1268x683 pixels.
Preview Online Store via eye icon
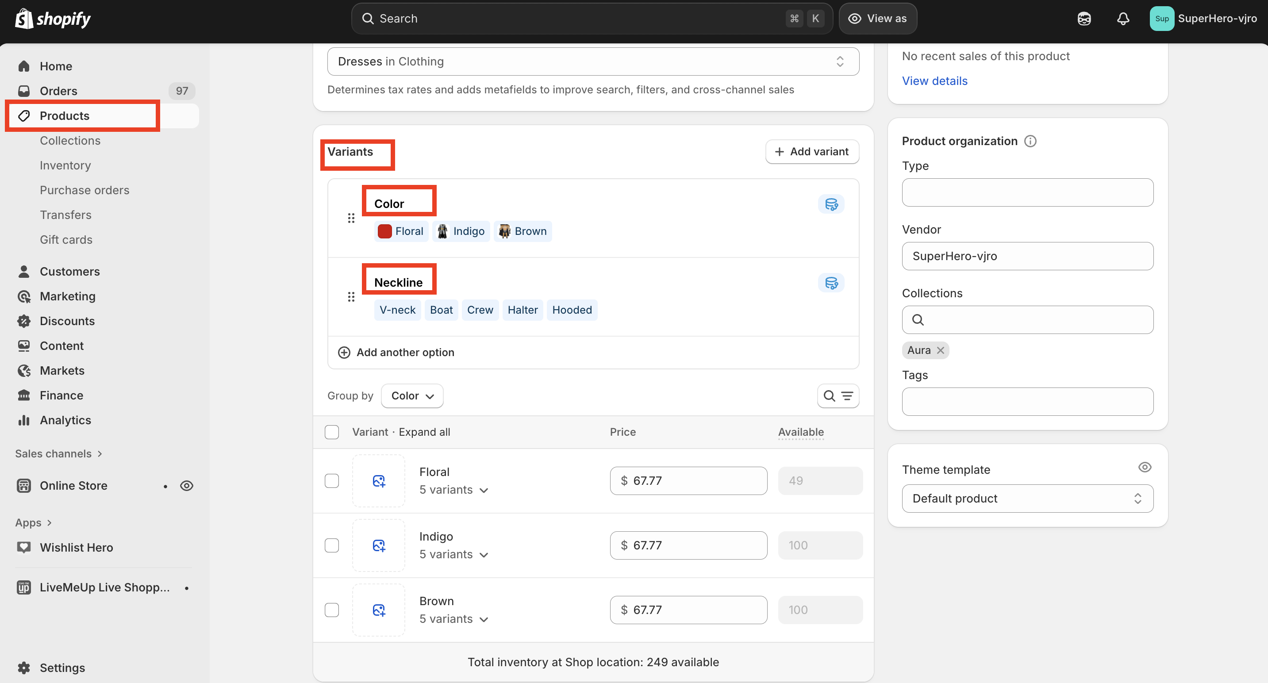coord(187,486)
